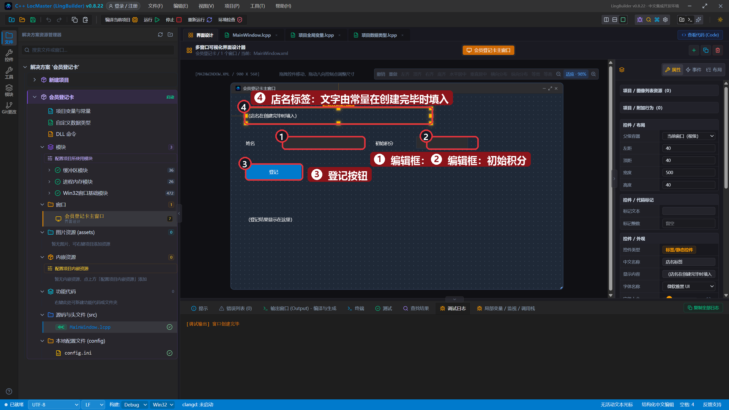Open Git changes in left sidebar
This screenshot has height=410, width=729.
(9, 108)
